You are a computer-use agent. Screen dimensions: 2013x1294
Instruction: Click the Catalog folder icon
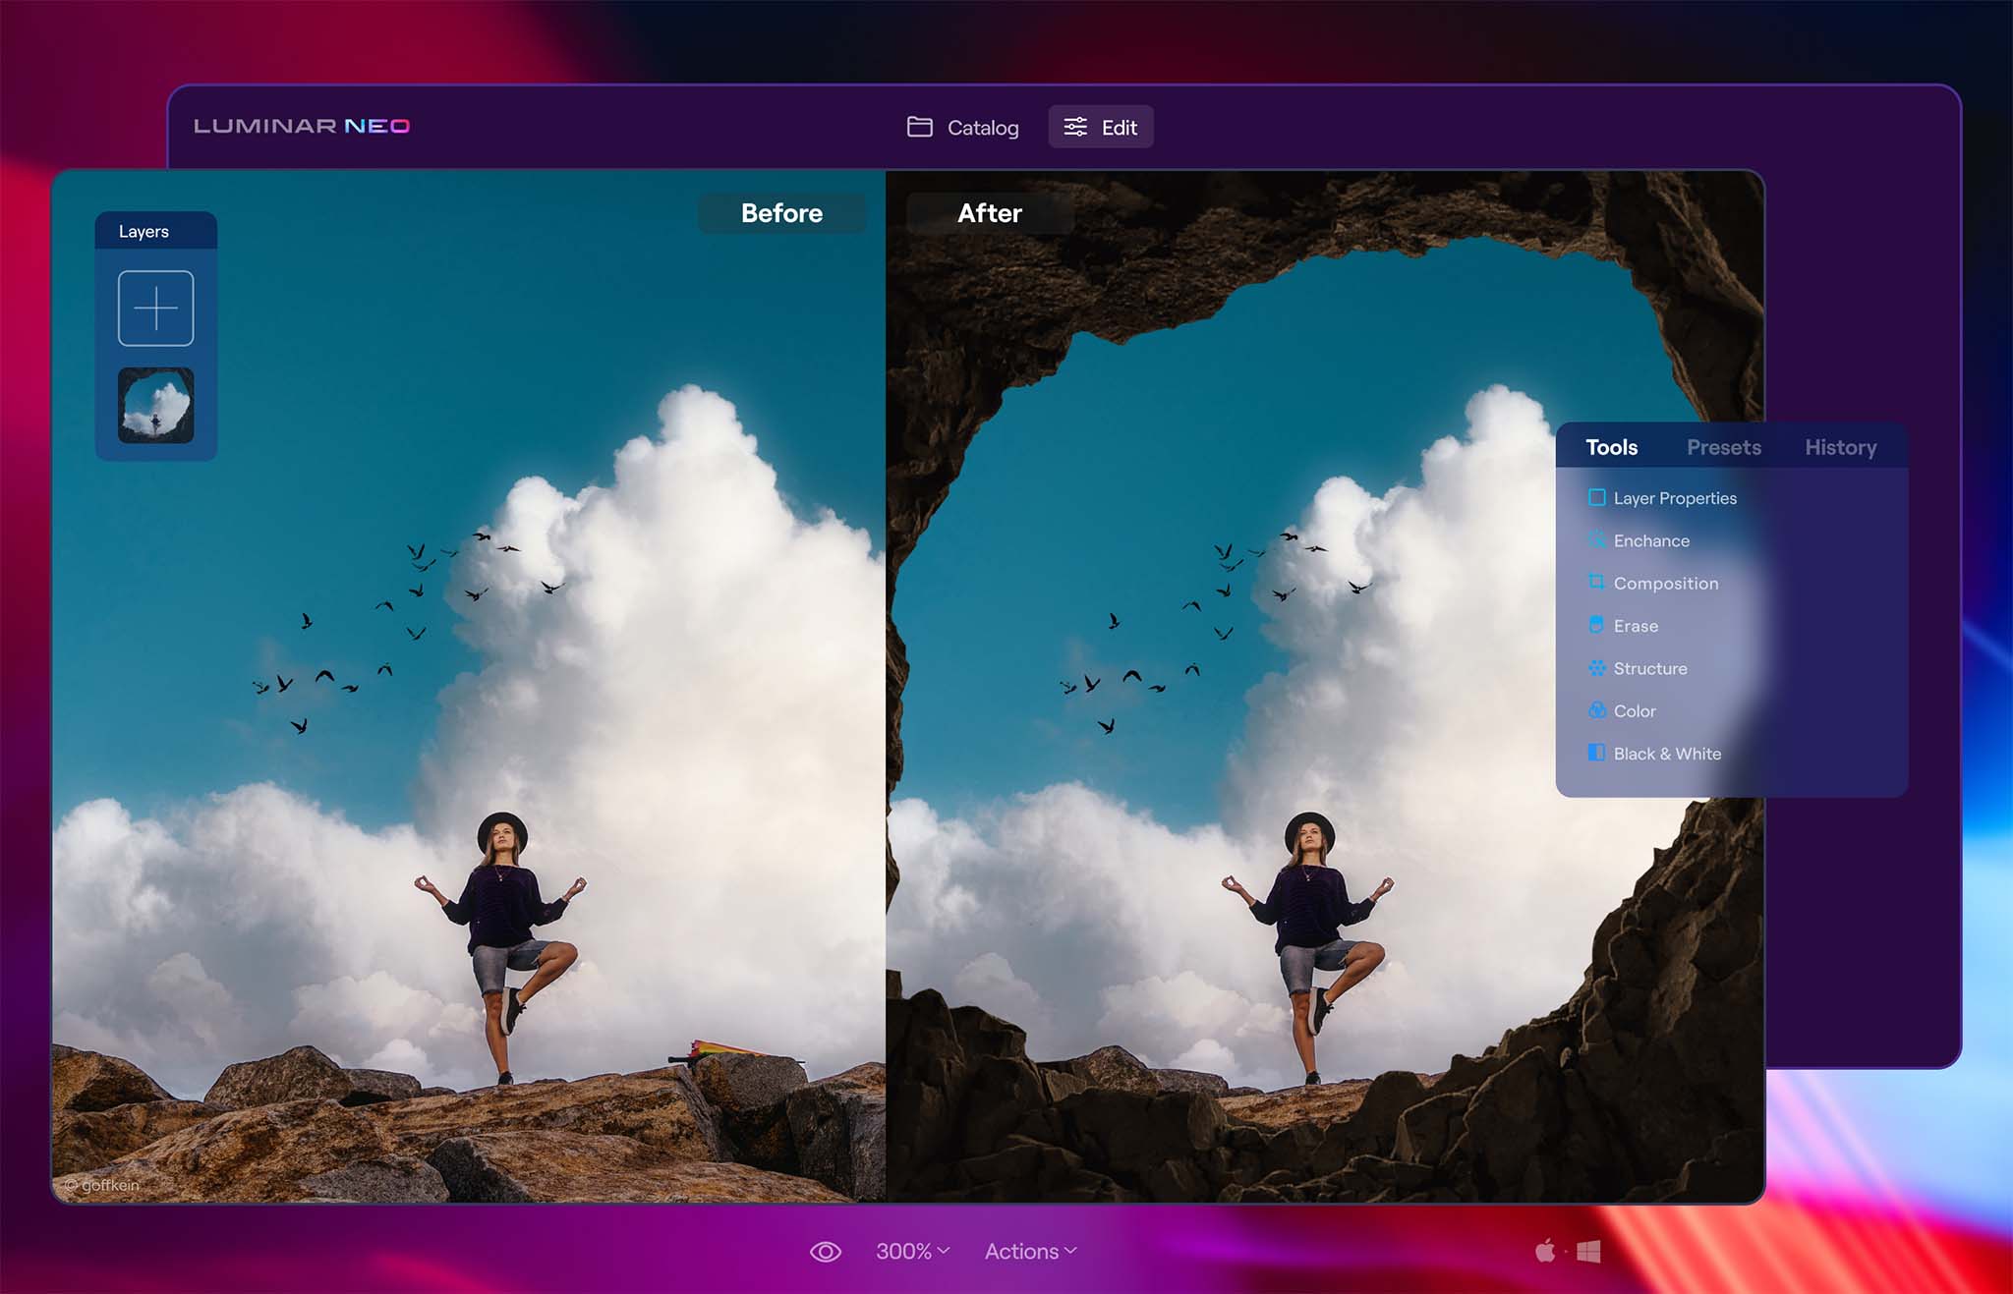(920, 127)
